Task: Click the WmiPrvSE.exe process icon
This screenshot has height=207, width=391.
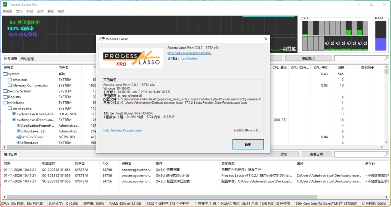Action: click(x=18, y=137)
